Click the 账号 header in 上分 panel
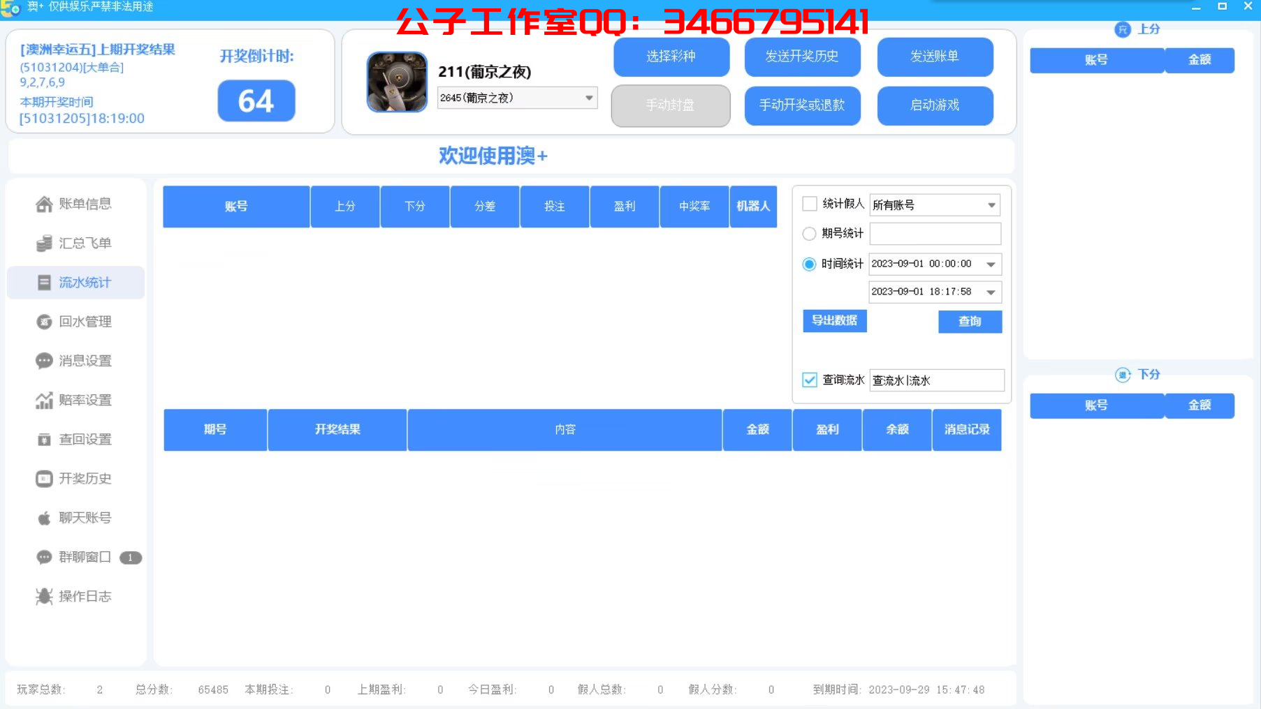 pyautogui.click(x=1097, y=60)
